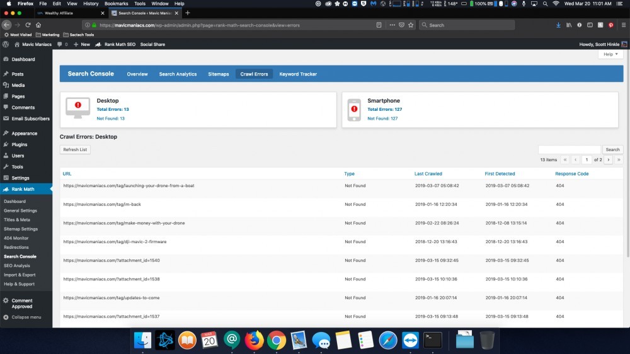Image resolution: width=630 pixels, height=354 pixels.
Task: Jump to last page of crawl errors
Action: (x=619, y=159)
